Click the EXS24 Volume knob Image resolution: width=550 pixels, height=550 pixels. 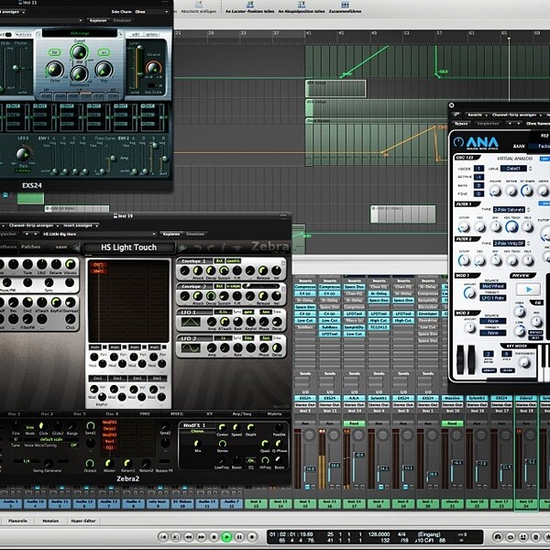tap(153, 67)
